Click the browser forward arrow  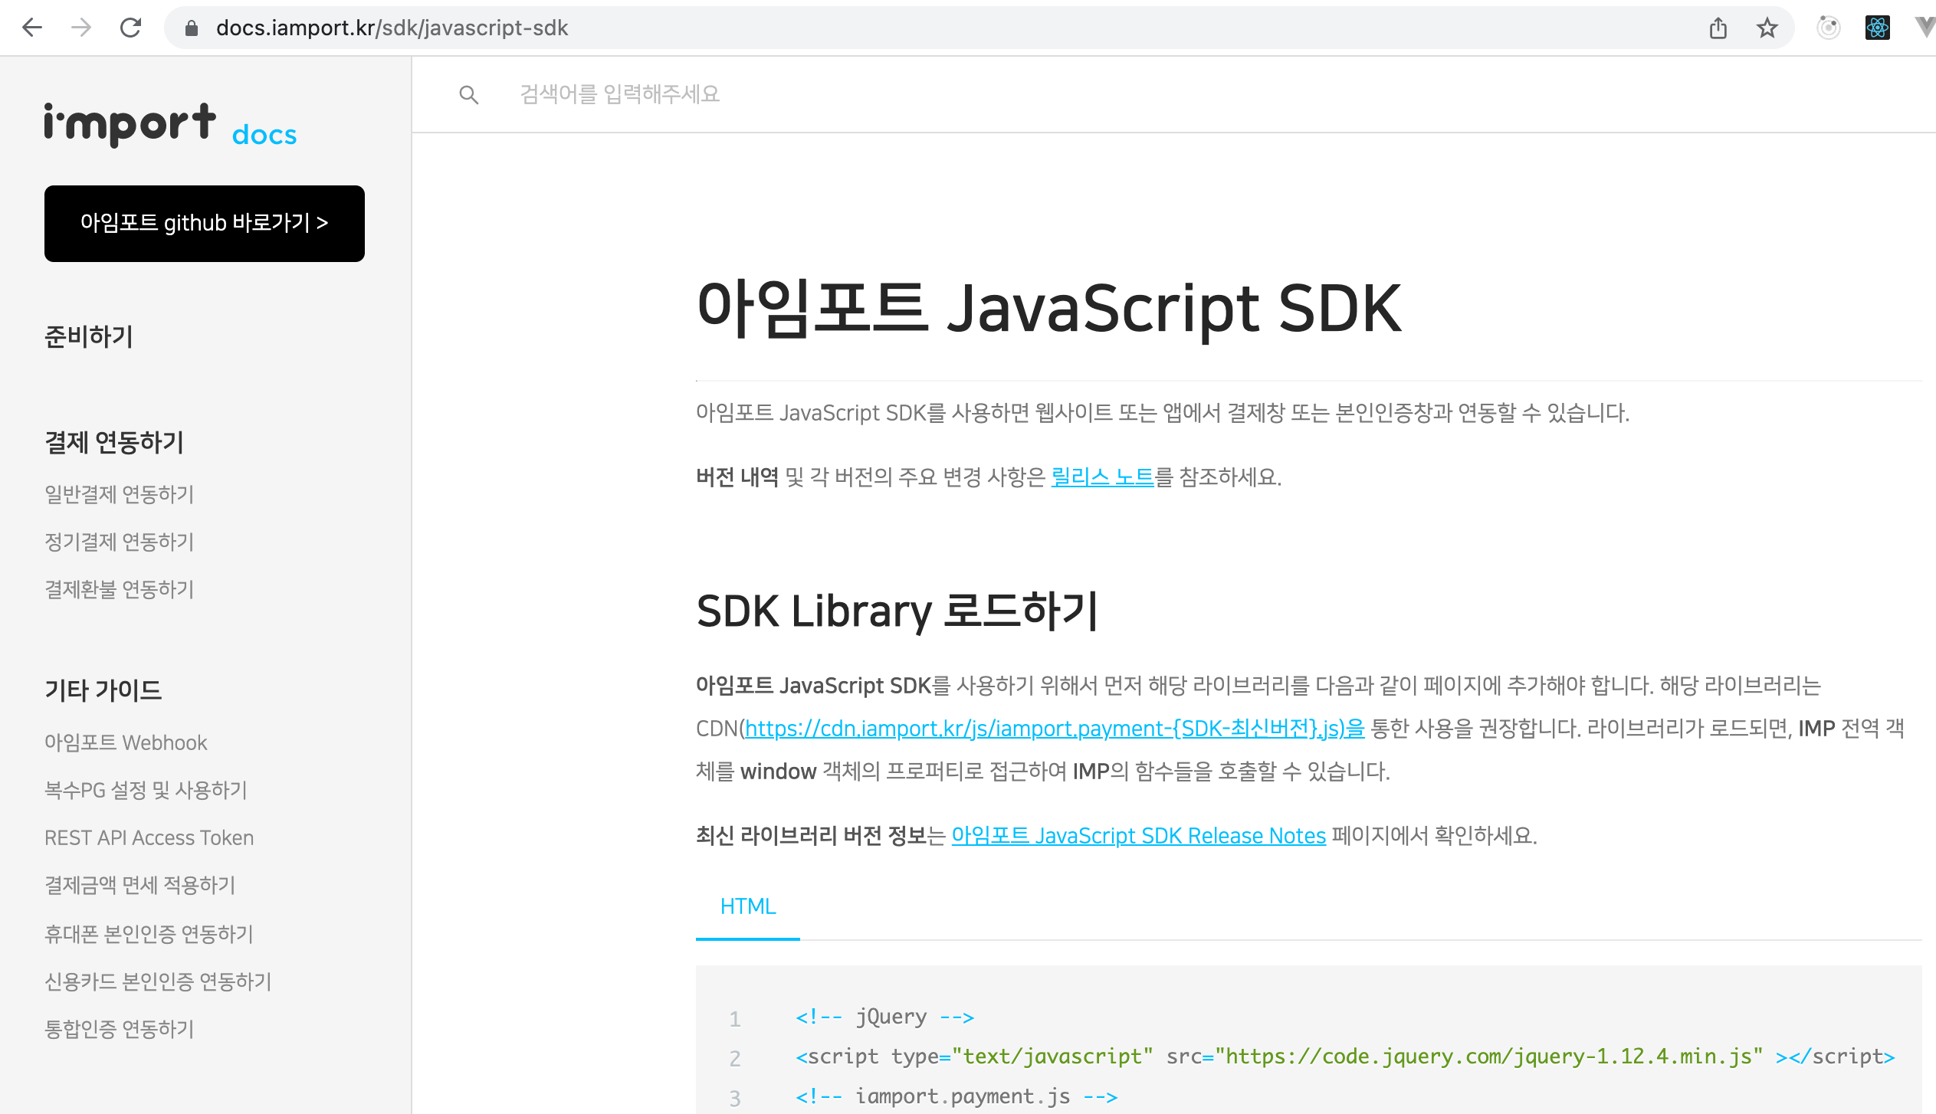click(x=81, y=28)
